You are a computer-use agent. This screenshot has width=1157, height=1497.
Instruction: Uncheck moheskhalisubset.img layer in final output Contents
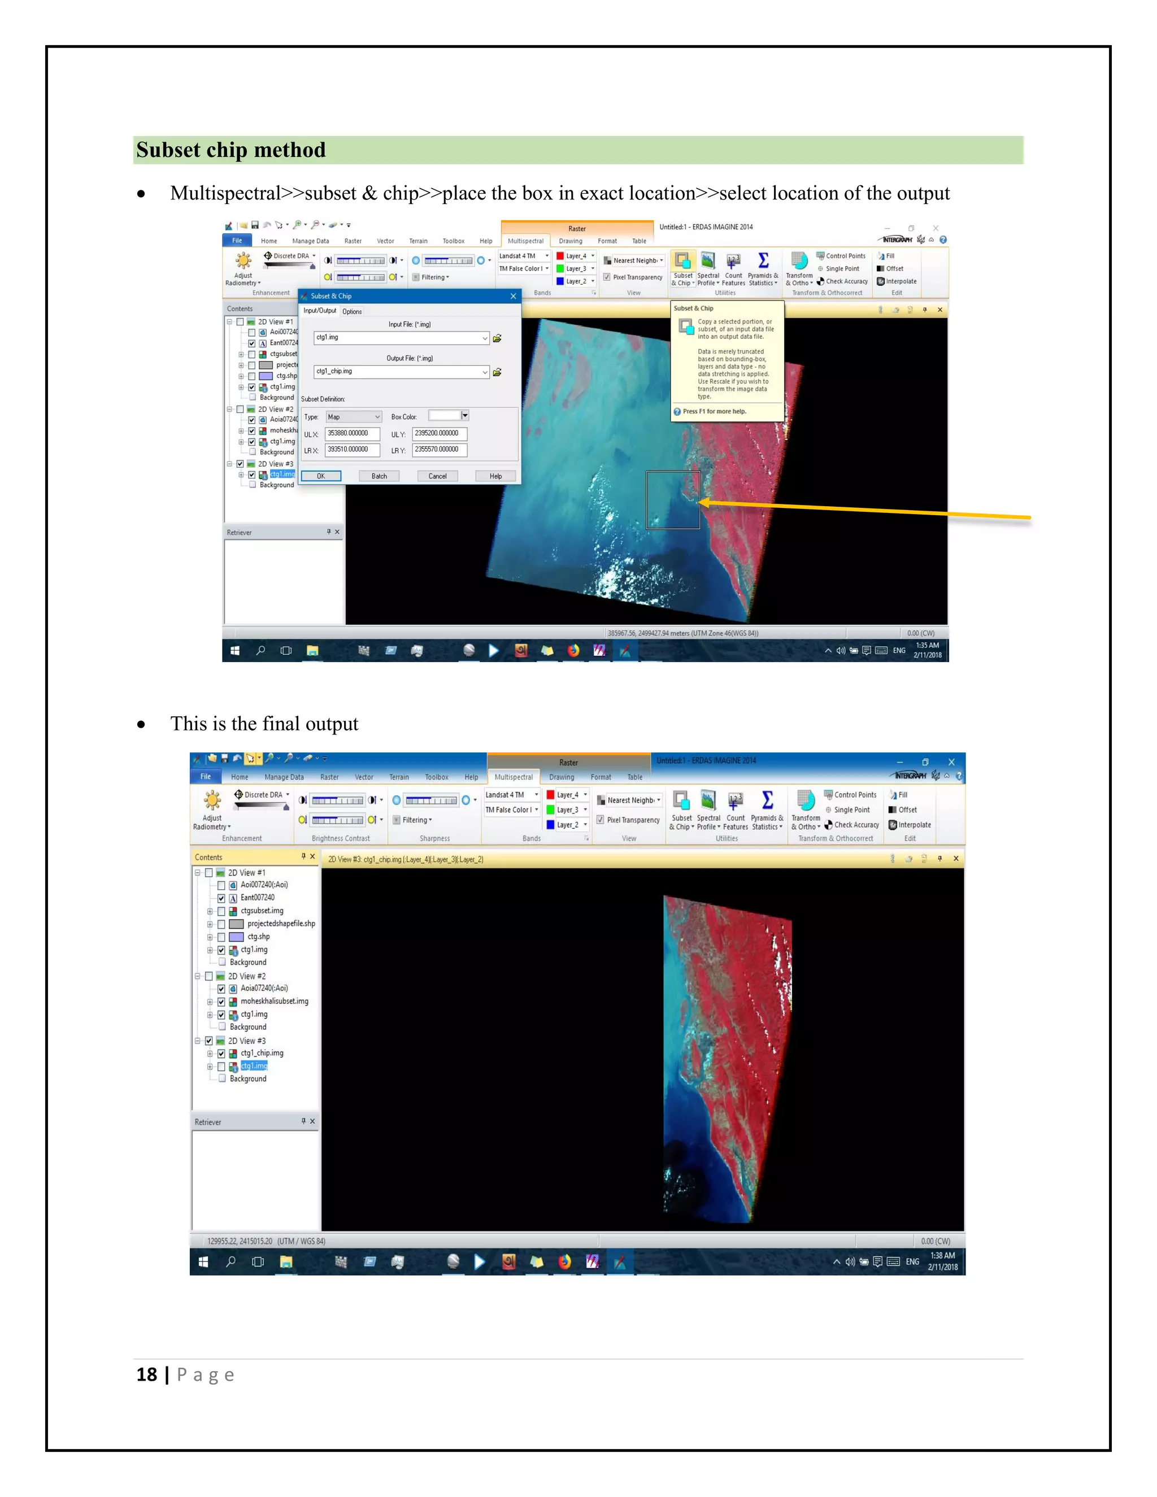pos(221,1002)
